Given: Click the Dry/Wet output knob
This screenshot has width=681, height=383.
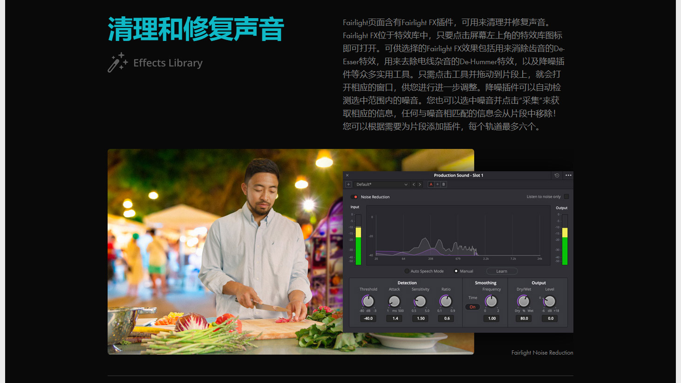Looking at the screenshot, I should 524,302.
